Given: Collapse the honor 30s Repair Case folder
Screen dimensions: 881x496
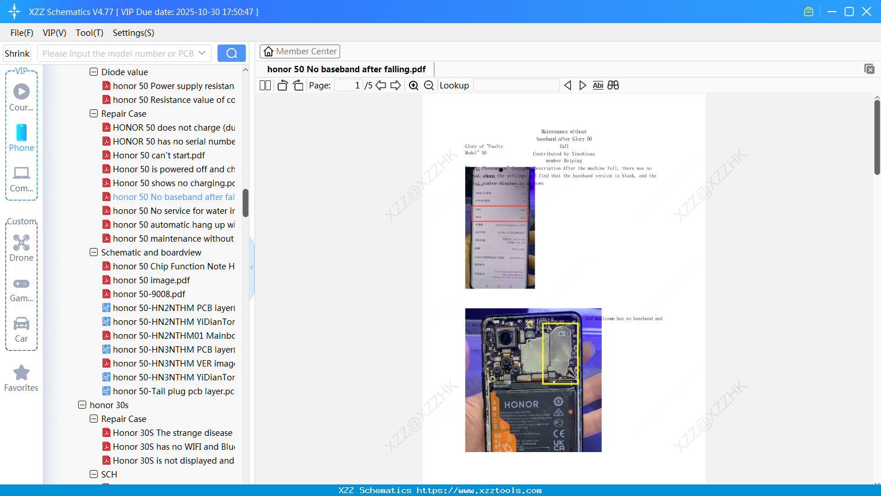Looking at the screenshot, I should [x=94, y=419].
